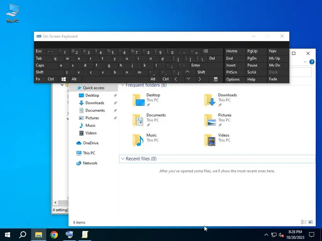Click the notepad-style app on taskbar
Image resolution: width=322 pixels, height=241 pixels.
(x=85, y=235)
